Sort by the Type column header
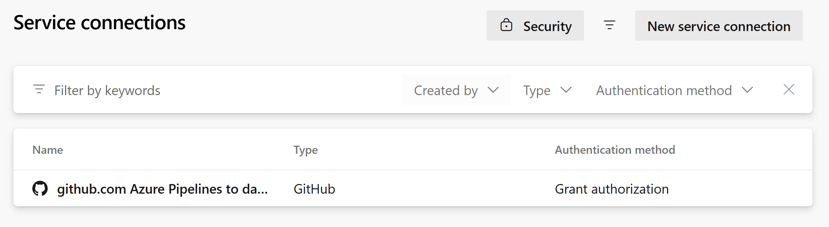Screen dimensions: 829x227 305,150
